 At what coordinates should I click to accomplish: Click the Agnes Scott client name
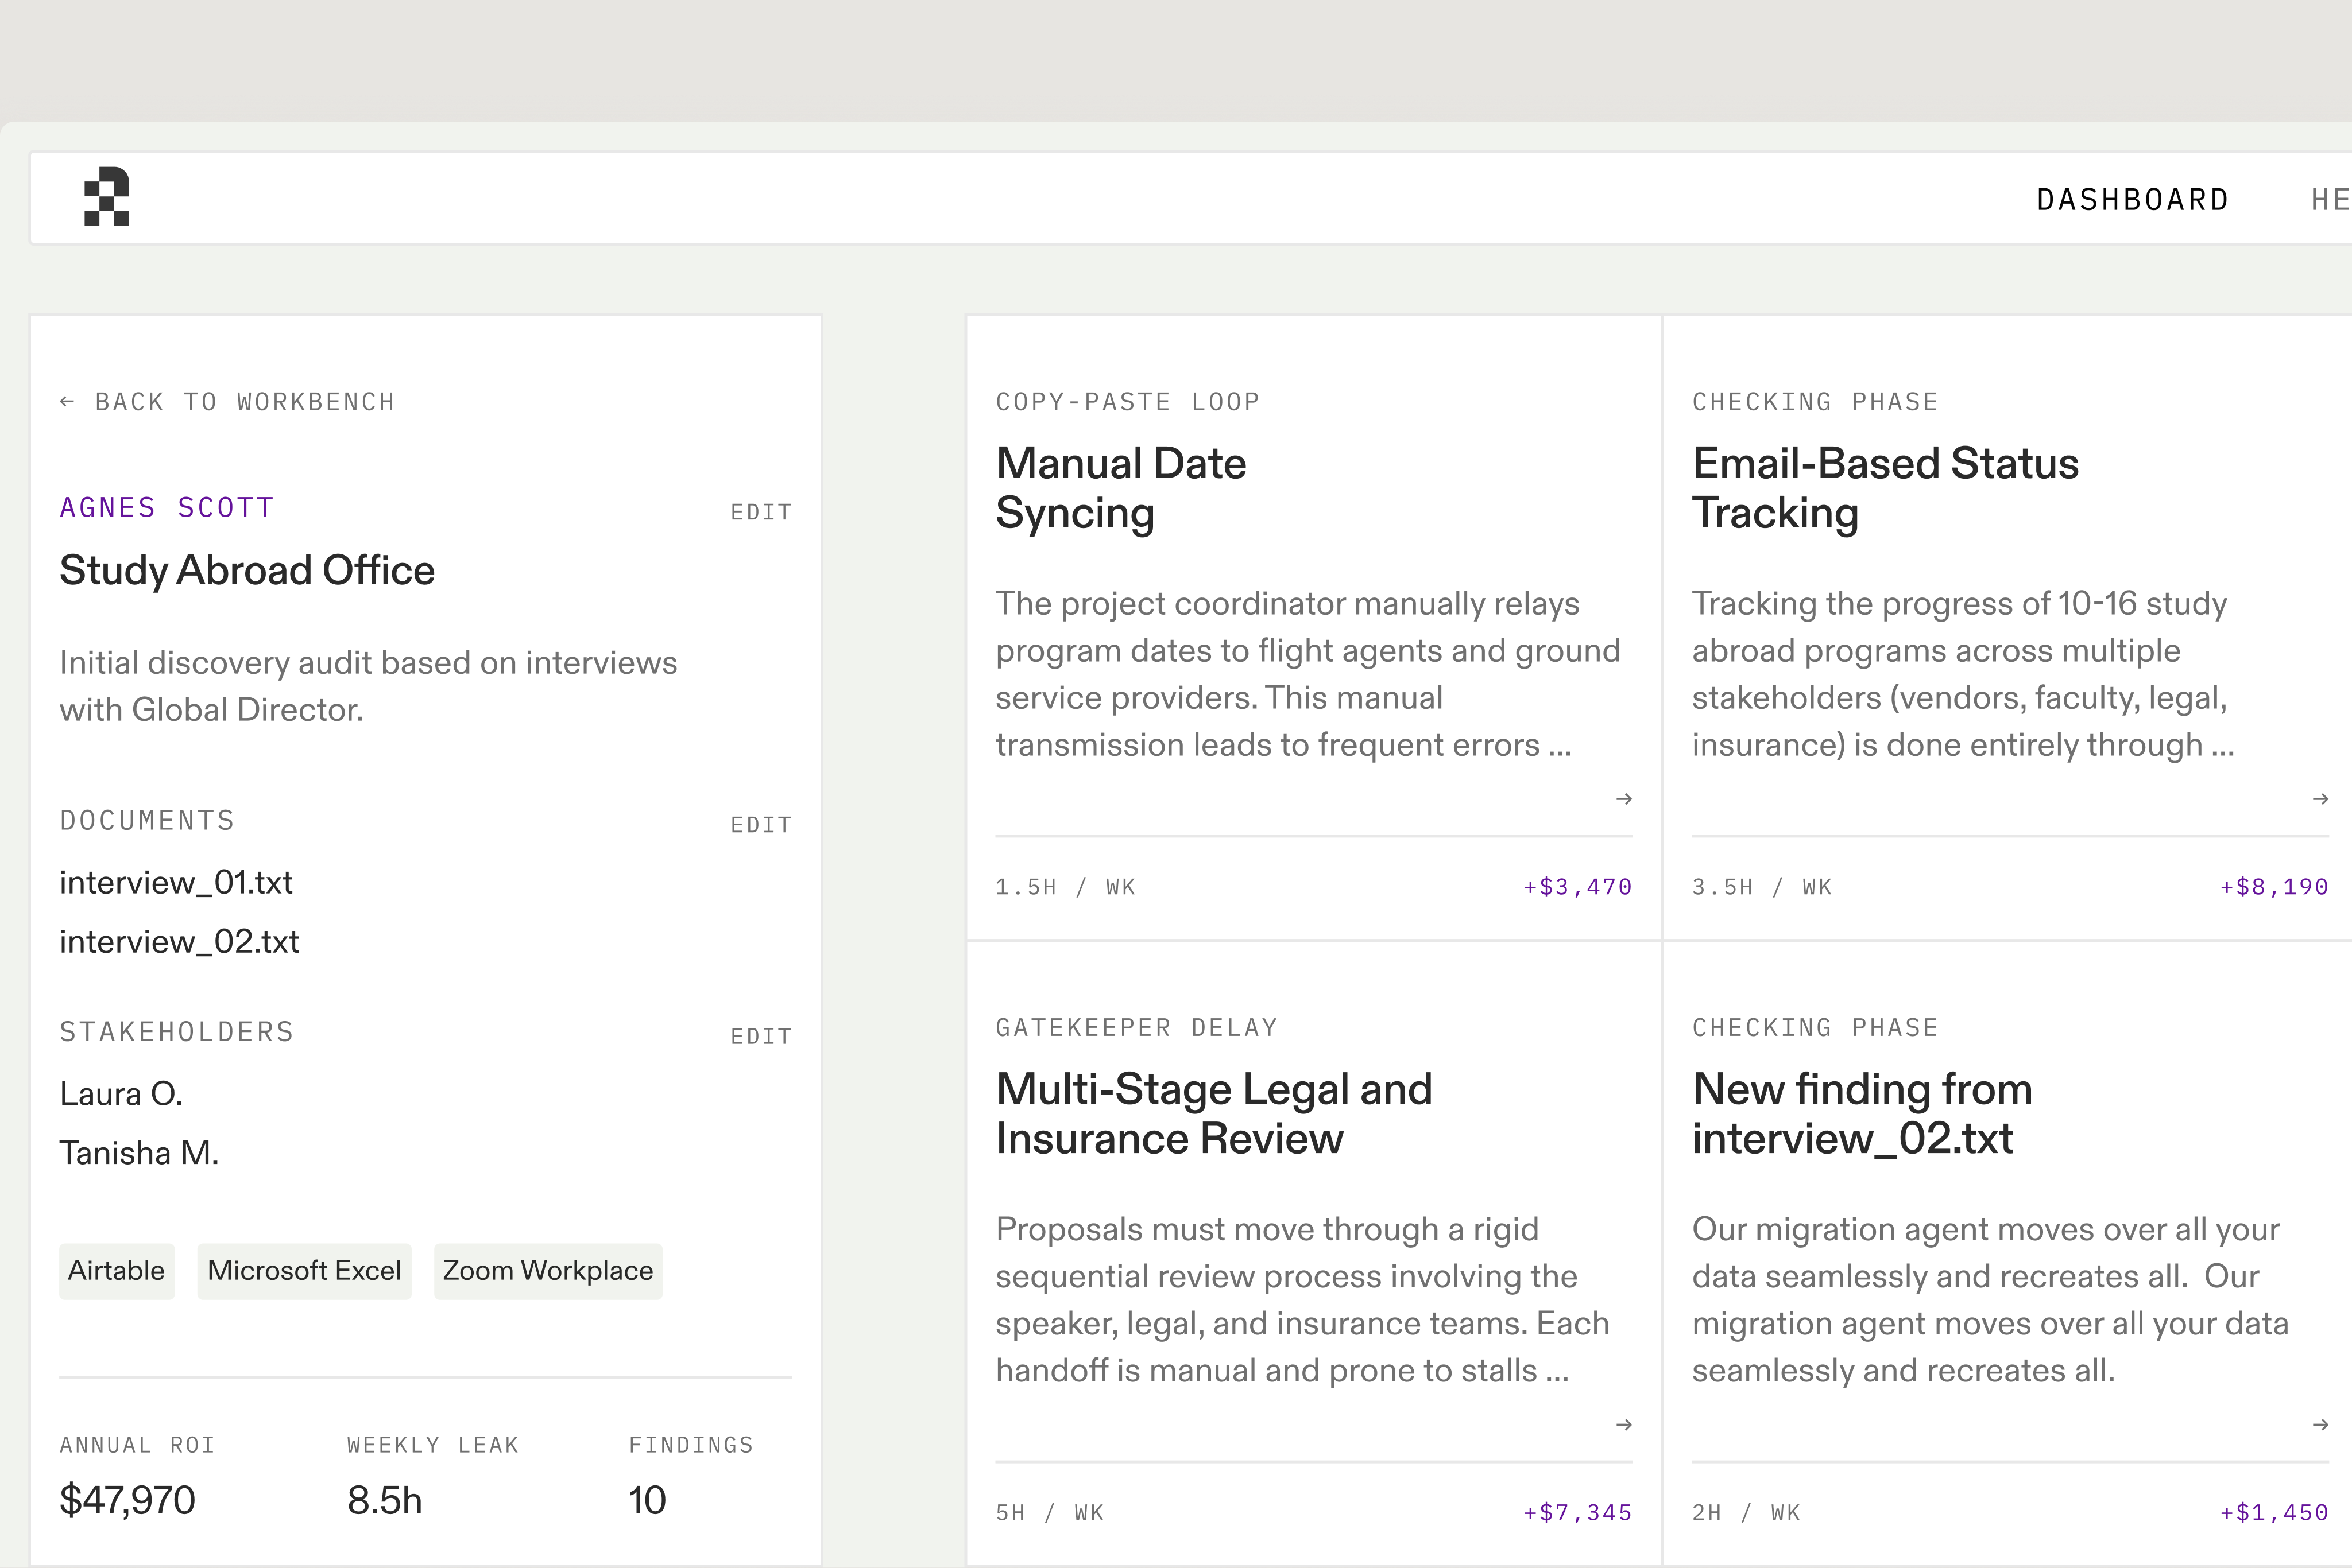167,508
